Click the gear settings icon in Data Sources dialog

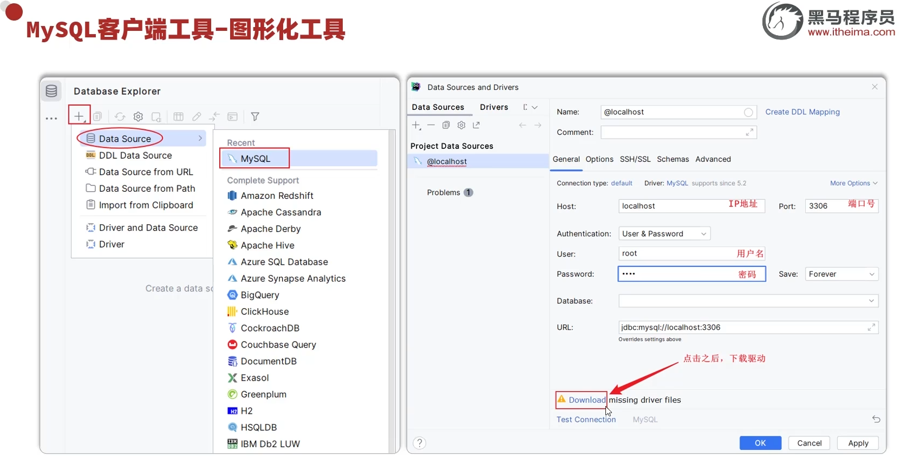(461, 125)
